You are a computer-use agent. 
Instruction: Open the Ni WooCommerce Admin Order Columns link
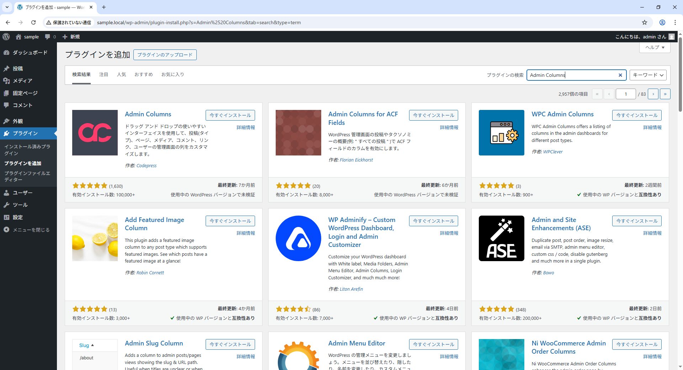[568, 347]
